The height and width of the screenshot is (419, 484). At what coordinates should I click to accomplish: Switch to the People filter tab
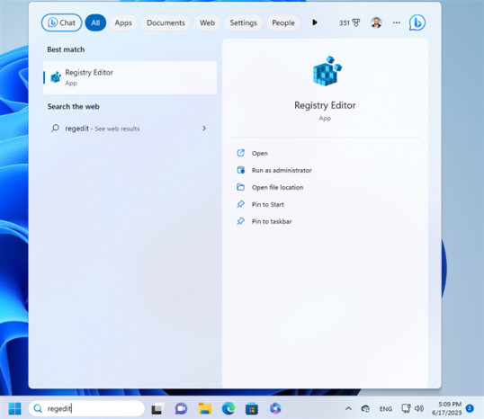tap(283, 22)
